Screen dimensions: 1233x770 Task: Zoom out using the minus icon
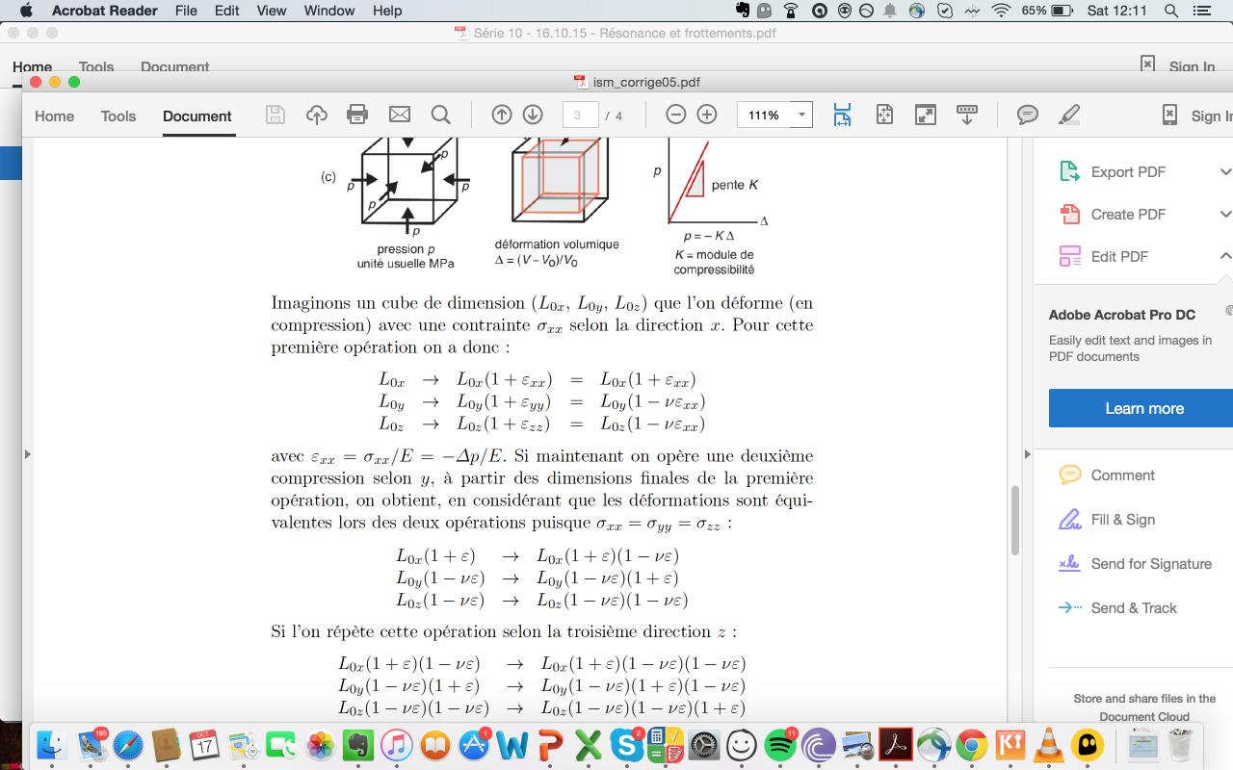pos(676,115)
